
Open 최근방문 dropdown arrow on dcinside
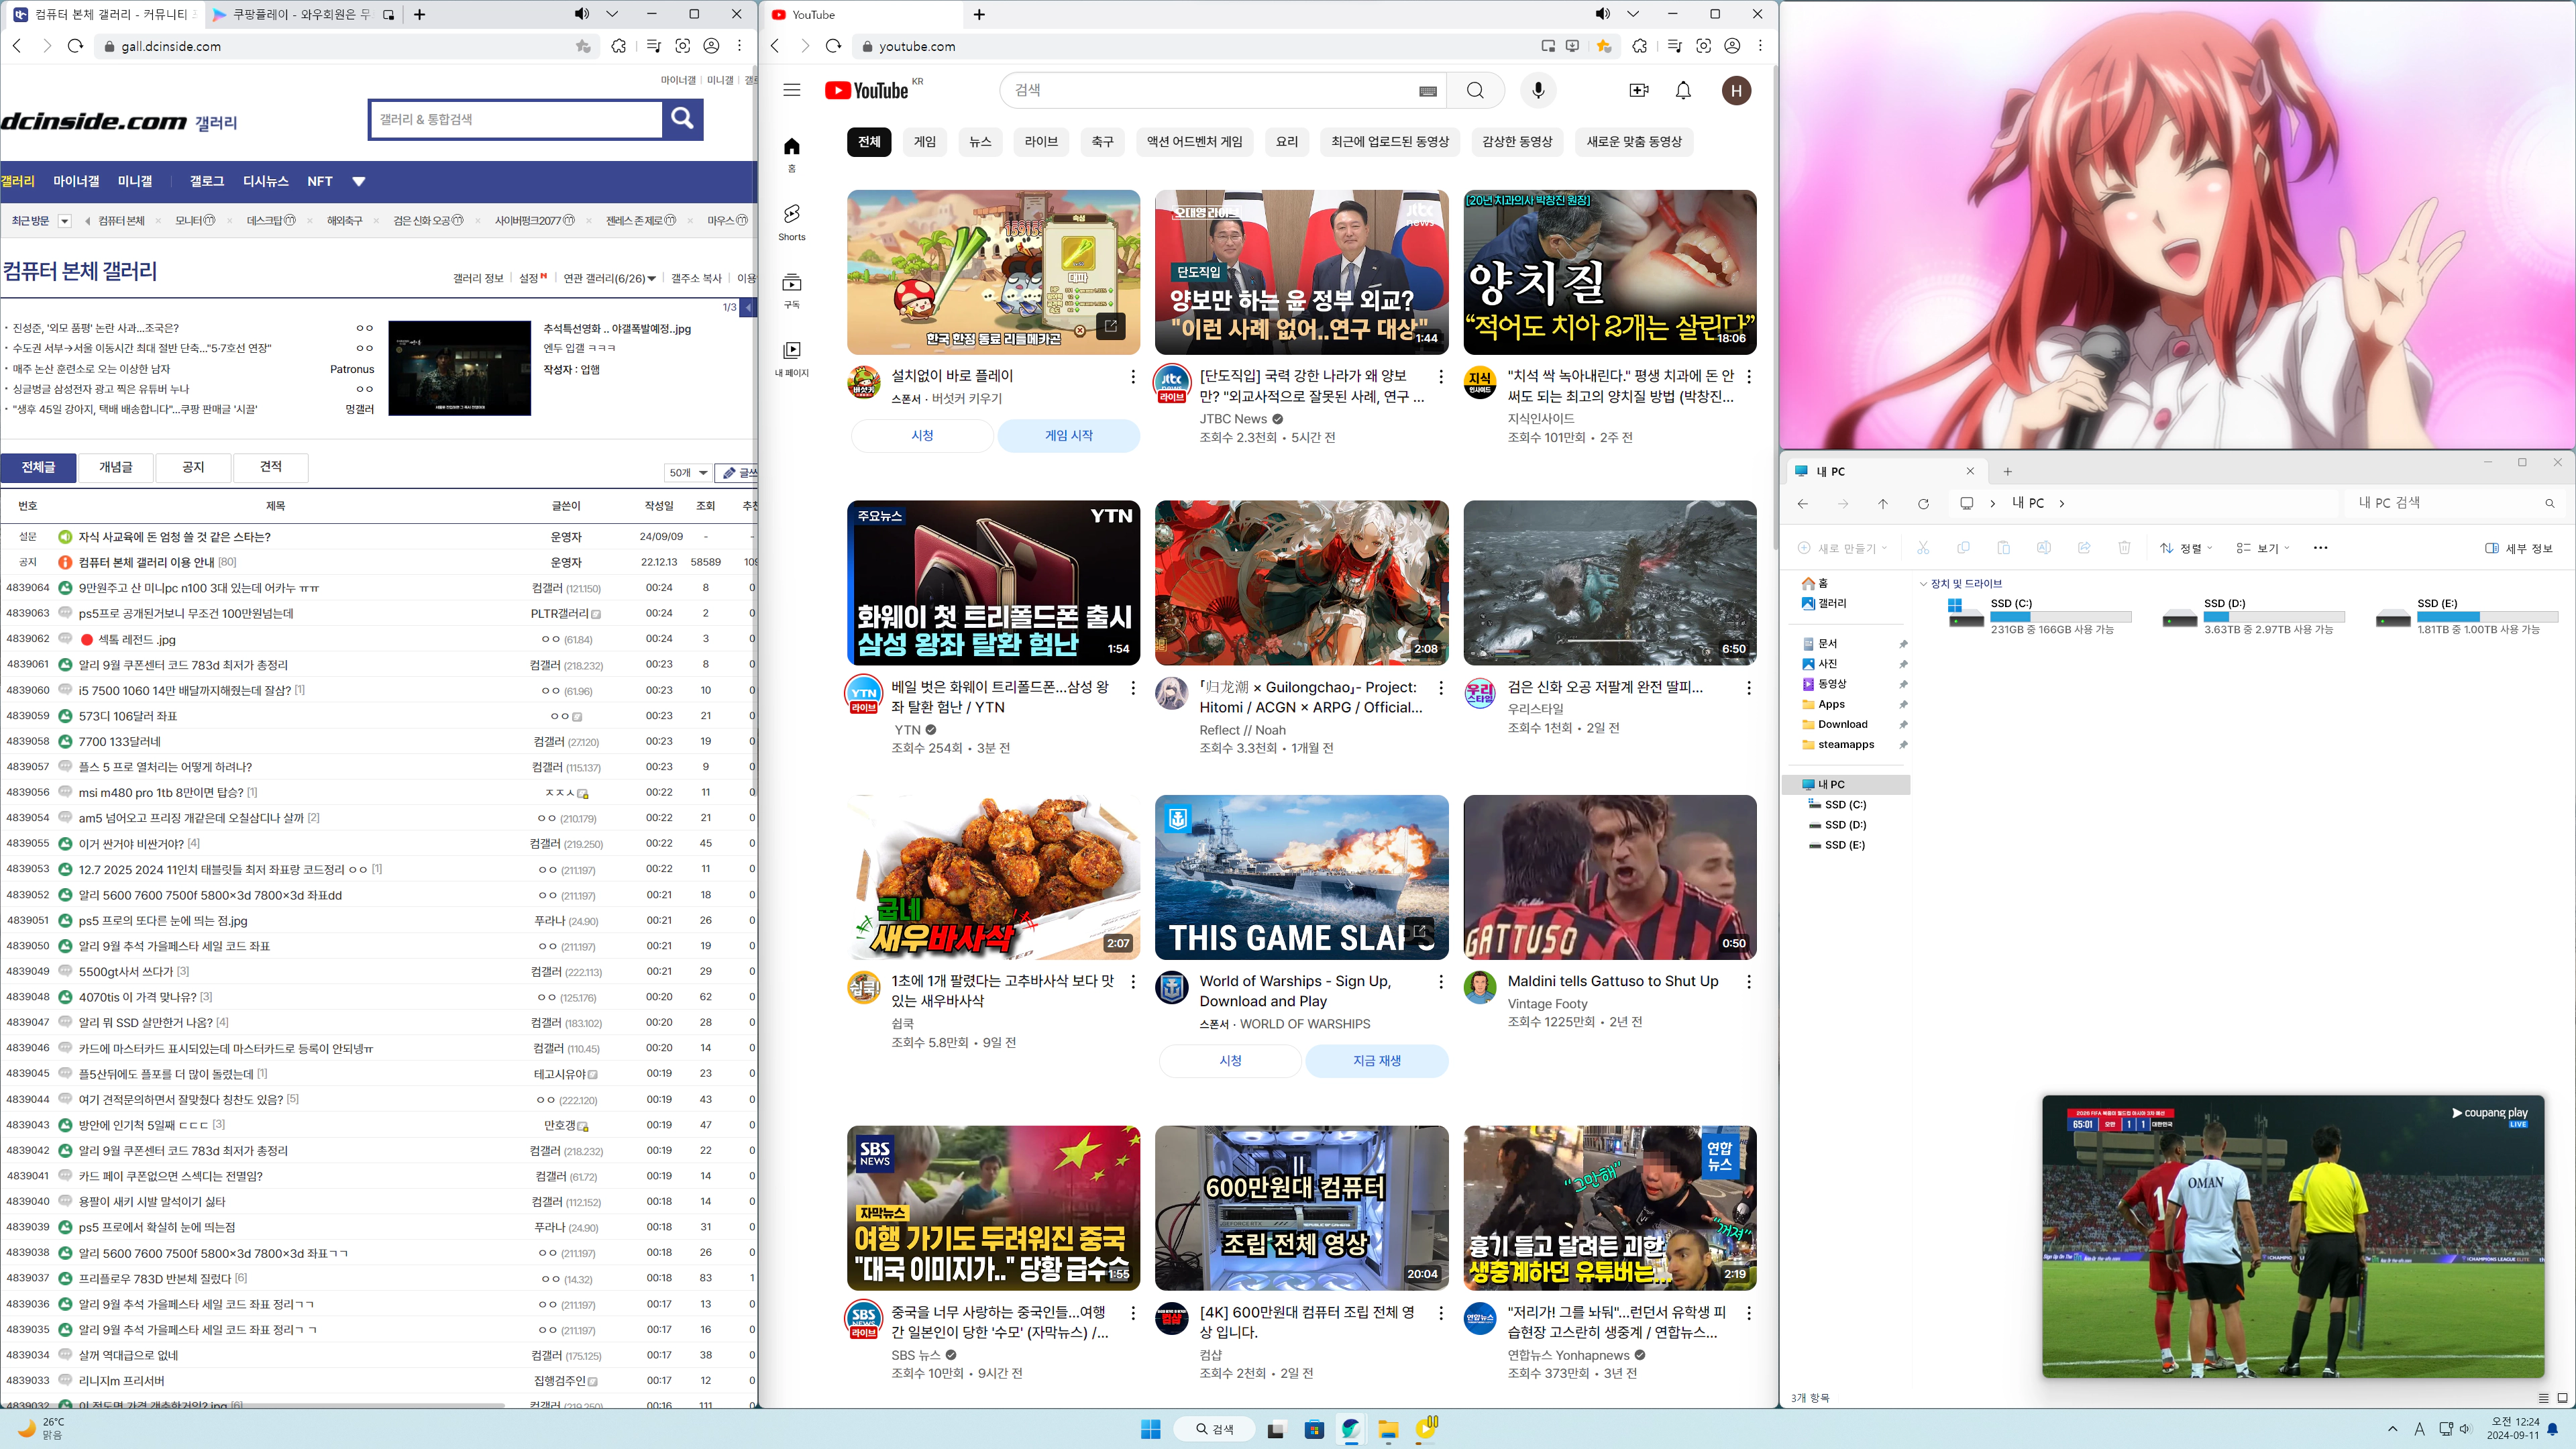pyautogui.click(x=65, y=221)
